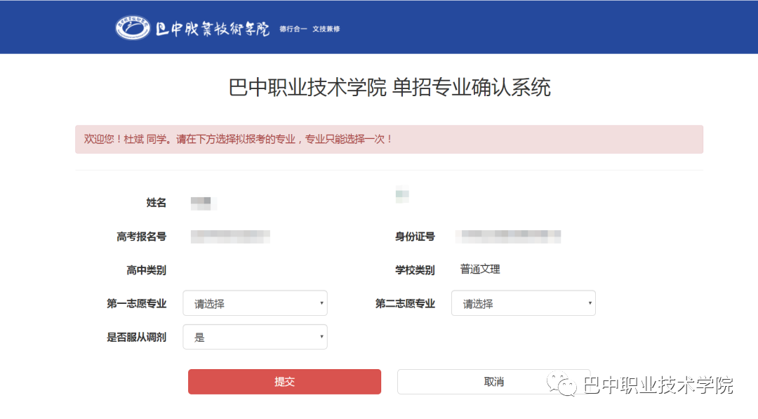Viewport: 758px width, 419px height.
Task: Click the college emblem logo in the header
Action: click(133, 27)
